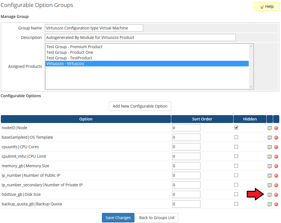Edit the nodeID|Node option
The image size is (281, 223).
[x=269, y=128]
